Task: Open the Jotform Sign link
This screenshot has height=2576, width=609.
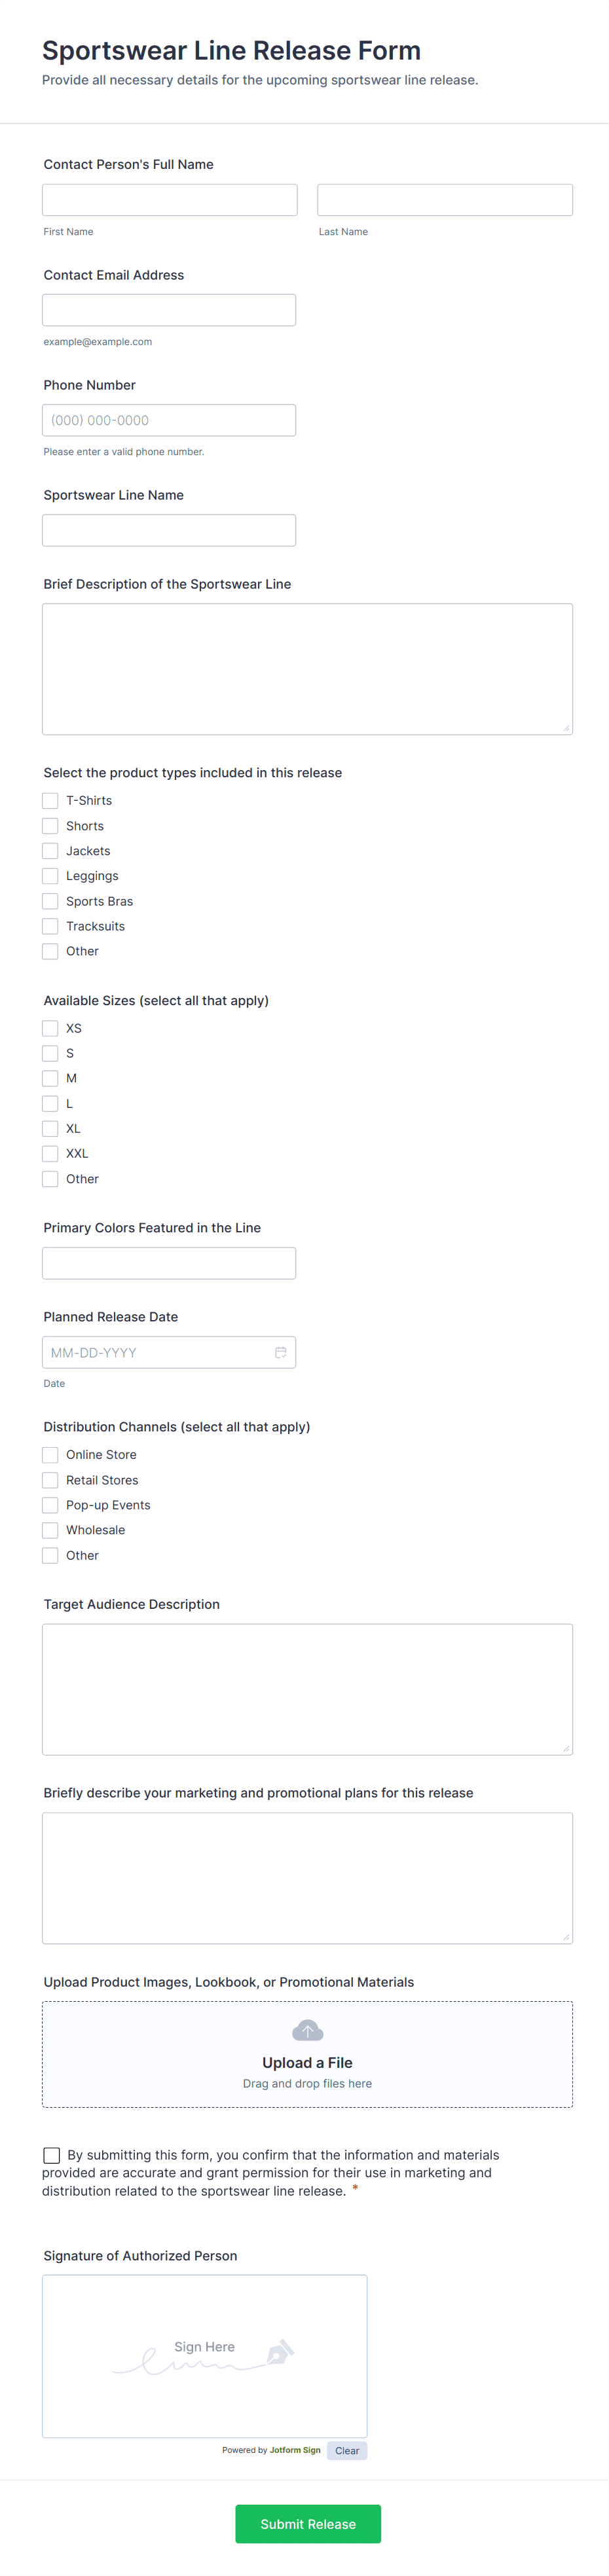Action: pyautogui.click(x=295, y=2450)
